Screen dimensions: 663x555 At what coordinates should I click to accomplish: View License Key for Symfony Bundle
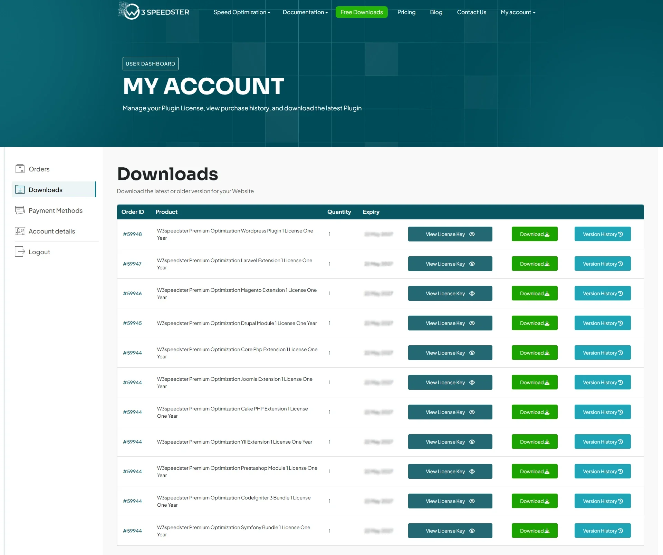tap(450, 531)
